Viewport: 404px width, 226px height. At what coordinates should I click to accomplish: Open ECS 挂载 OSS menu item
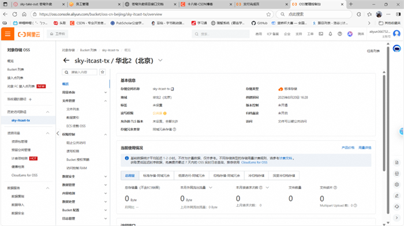pos(76,126)
